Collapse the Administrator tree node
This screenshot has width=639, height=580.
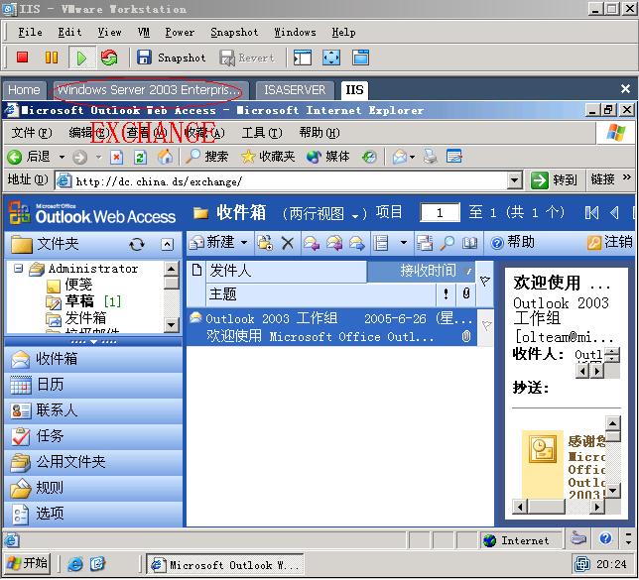[x=18, y=269]
